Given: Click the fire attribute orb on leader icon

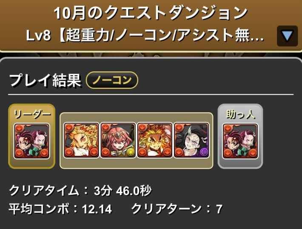Looking at the screenshot, I should pos(19,128).
